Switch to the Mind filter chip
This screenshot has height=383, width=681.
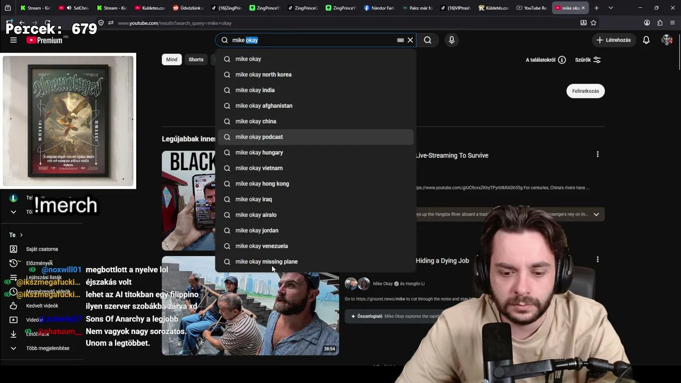171,60
